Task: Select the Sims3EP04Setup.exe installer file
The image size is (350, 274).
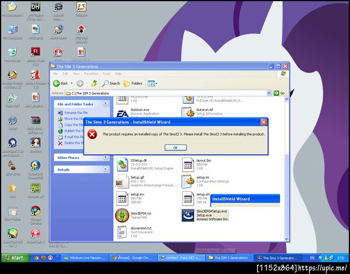Action: pyautogui.click(x=205, y=215)
